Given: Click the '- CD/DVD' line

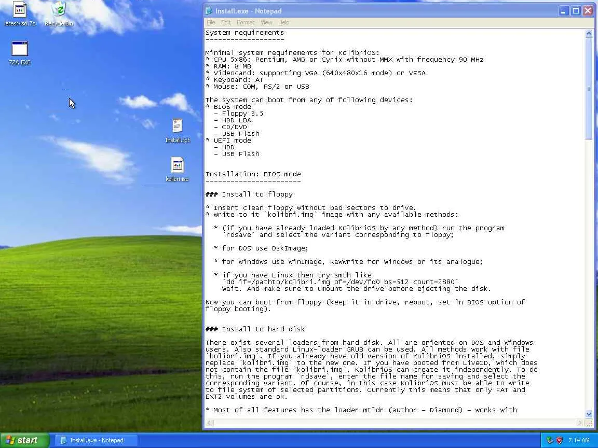Looking at the screenshot, I should 230,127.
